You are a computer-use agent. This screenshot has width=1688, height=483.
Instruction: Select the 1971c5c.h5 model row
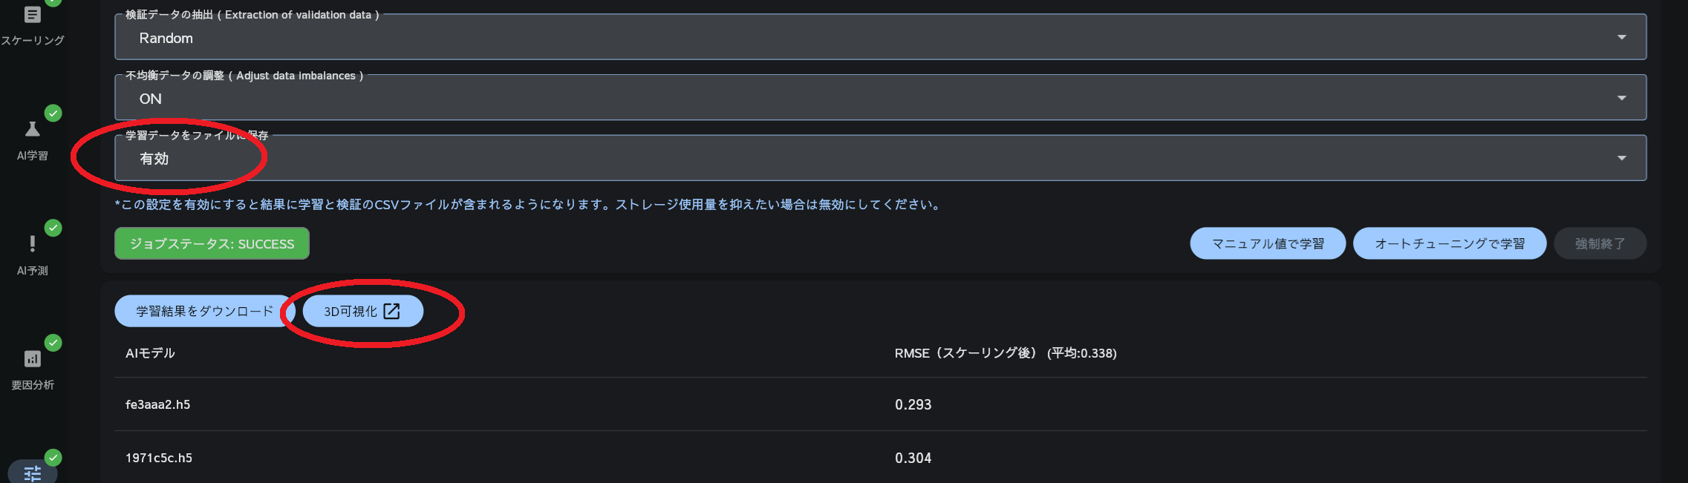coord(159,458)
